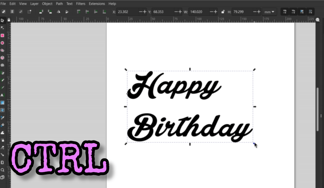
Task: Pick the Spiral tool
Action: (x=3, y=65)
